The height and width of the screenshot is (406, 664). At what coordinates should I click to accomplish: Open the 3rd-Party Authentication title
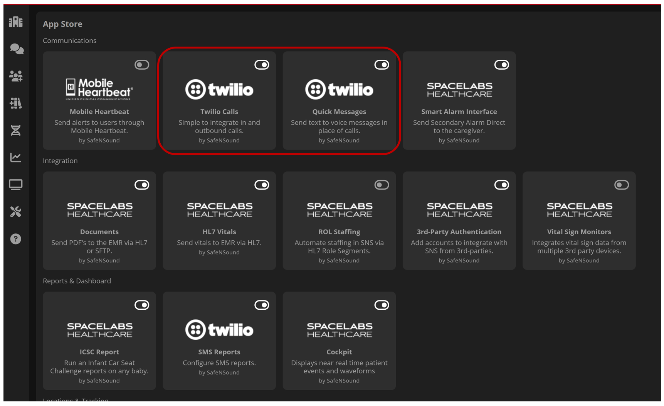click(x=459, y=232)
